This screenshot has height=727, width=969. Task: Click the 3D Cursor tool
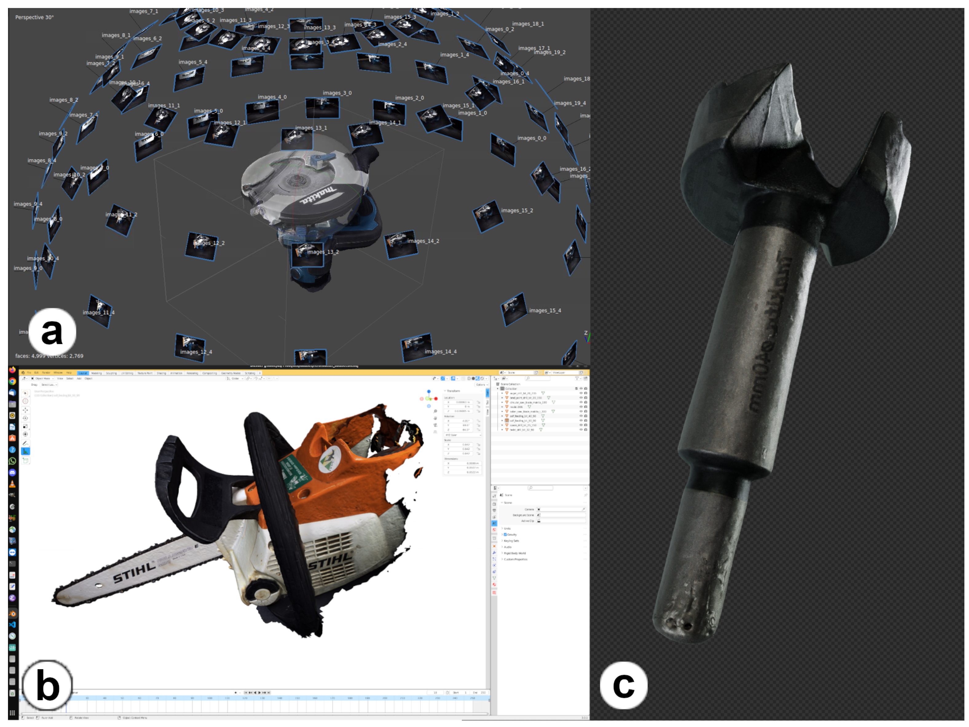(26, 401)
